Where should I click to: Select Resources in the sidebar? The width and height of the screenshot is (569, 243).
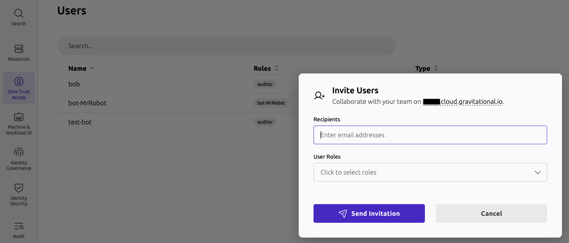(18, 52)
